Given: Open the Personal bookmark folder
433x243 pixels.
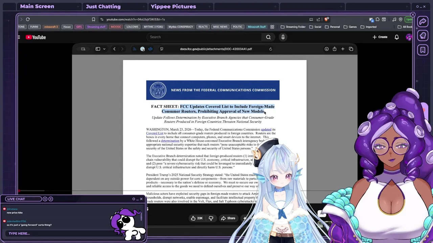Looking at the screenshot, I should tap(332, 27).
